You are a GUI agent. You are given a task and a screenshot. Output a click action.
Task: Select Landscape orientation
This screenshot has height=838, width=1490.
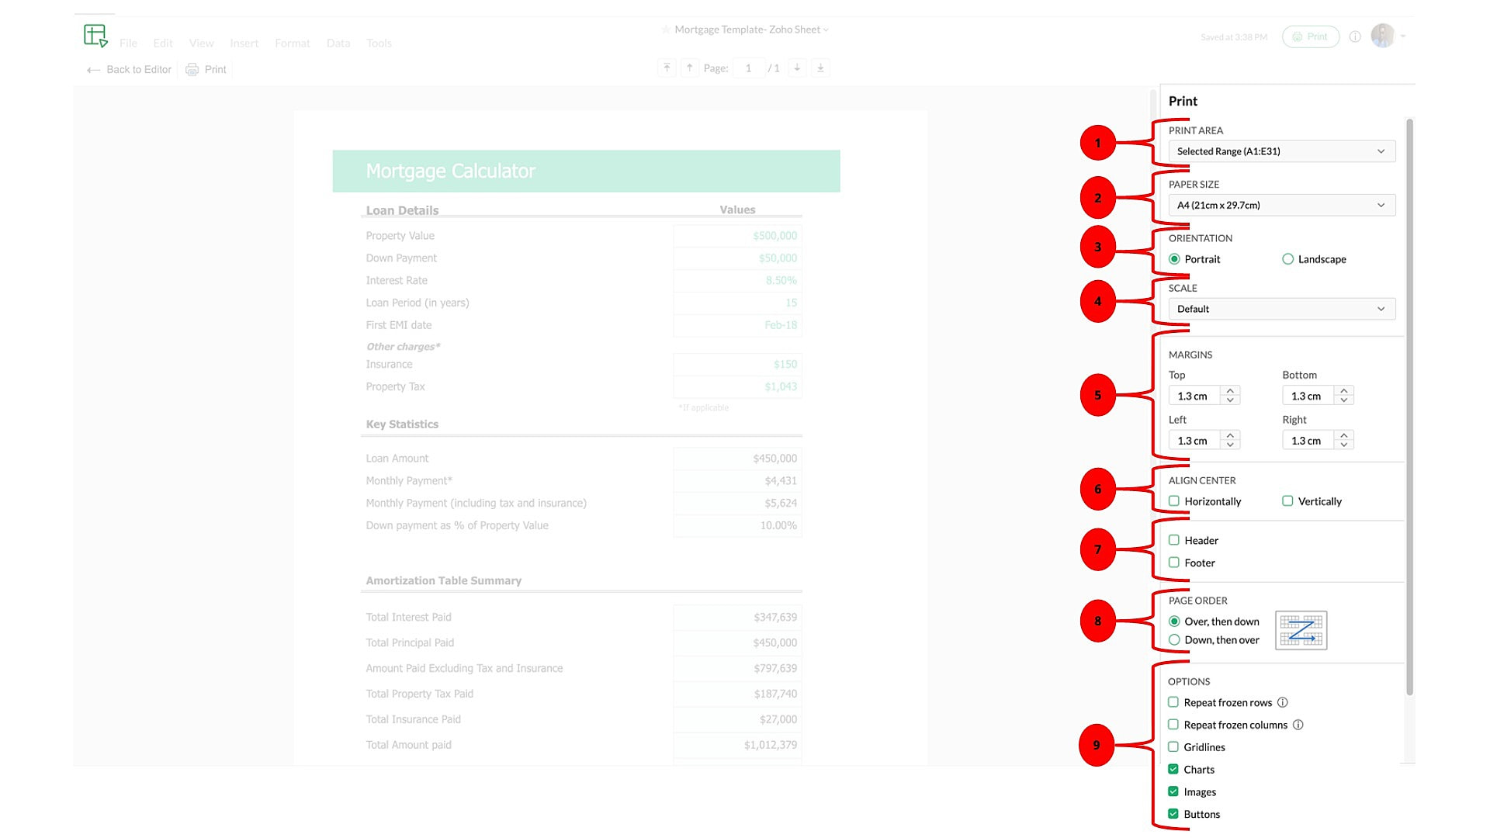[x=1288, y=259]
